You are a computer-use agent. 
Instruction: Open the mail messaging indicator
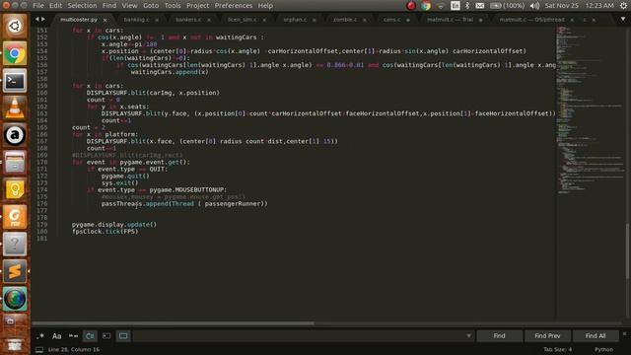tap(480, 6)
